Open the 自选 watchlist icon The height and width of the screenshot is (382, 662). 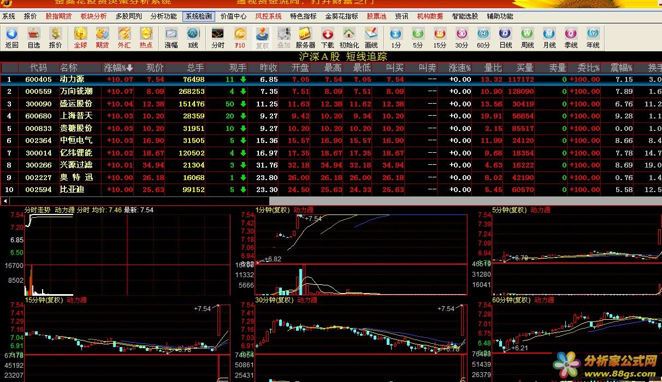pos(33,38)
